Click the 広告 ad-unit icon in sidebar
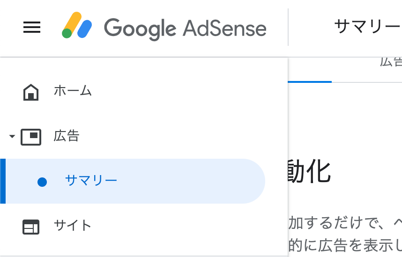This screenshot has height=257, width=402. 31,137
